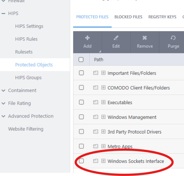184x176 pixels.
Task: Open the Registry Keys tab
Action: coord(162,17)
